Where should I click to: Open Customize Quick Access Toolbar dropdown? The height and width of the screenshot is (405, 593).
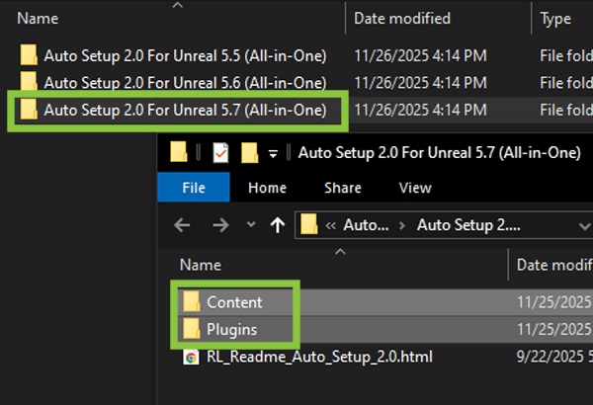(x=273, y=153)
